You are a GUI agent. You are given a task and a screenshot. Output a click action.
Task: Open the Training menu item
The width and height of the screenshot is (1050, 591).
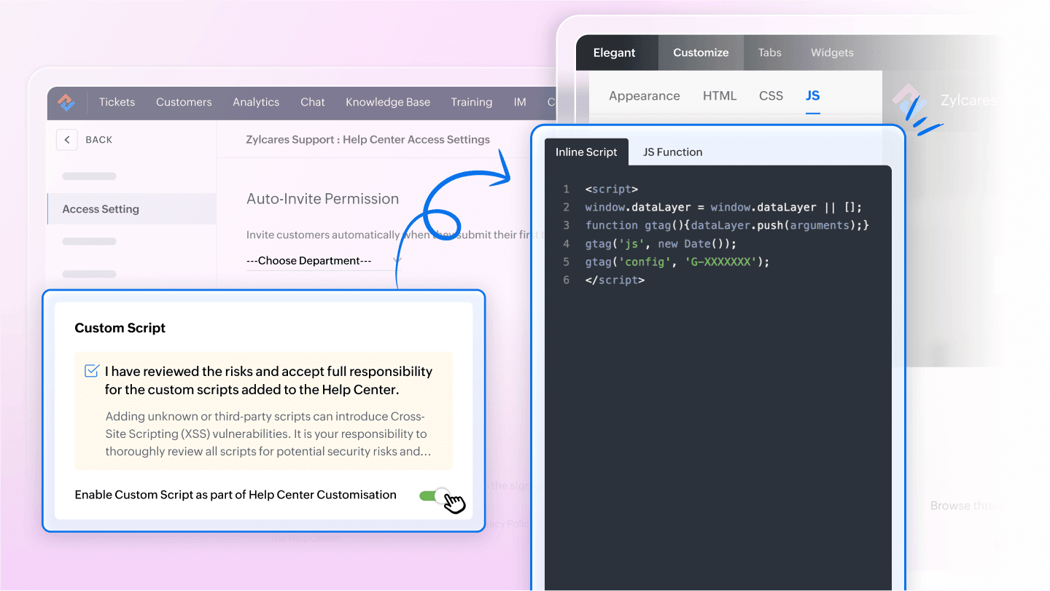471,102
